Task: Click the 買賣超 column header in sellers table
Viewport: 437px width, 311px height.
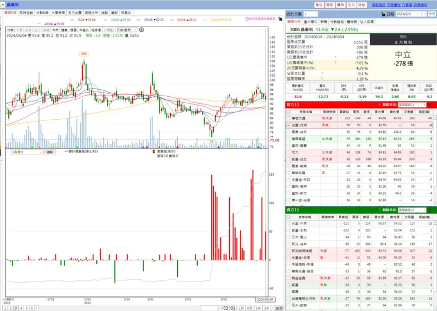Action: 343,217
